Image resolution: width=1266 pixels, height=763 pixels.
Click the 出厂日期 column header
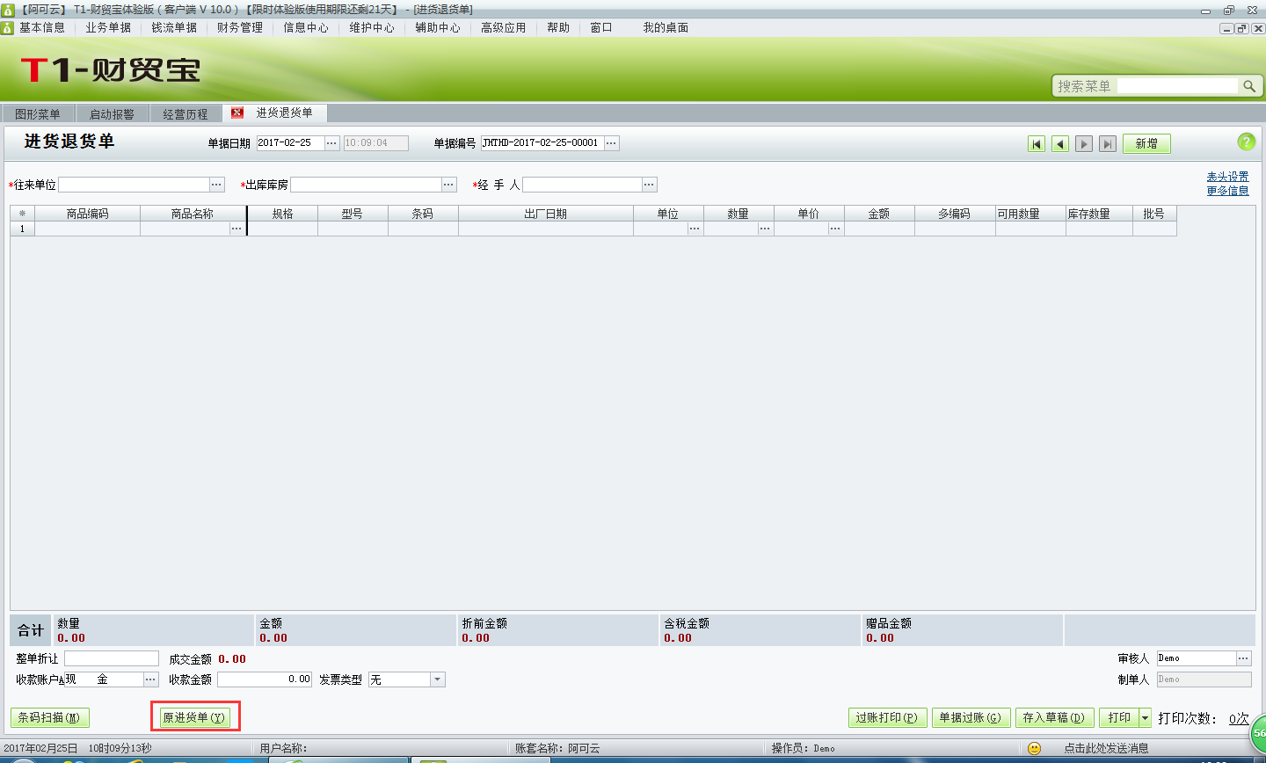coord(545,214)
